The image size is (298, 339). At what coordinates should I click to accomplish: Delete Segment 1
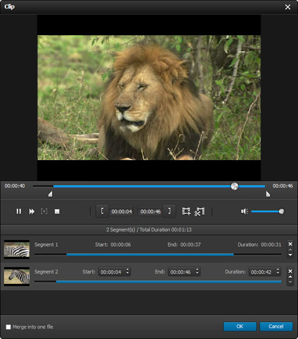click(x=290, y=244)
